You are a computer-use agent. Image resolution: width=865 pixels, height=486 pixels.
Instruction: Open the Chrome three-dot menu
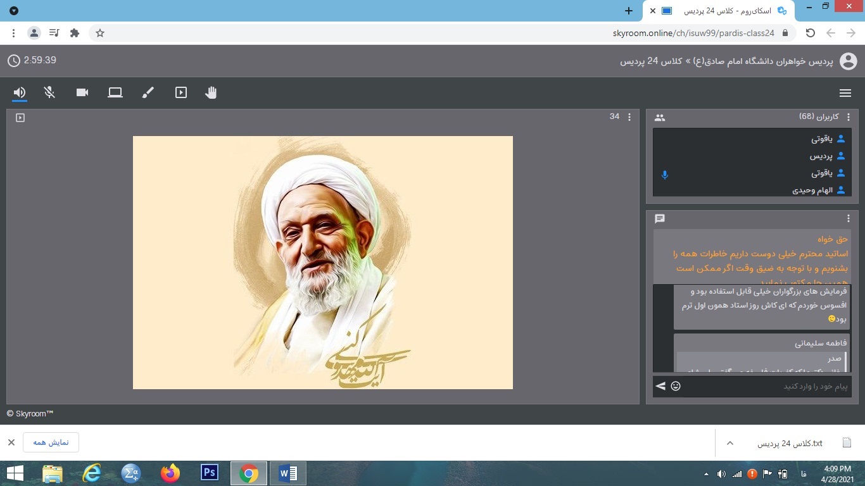pos(14,33)
